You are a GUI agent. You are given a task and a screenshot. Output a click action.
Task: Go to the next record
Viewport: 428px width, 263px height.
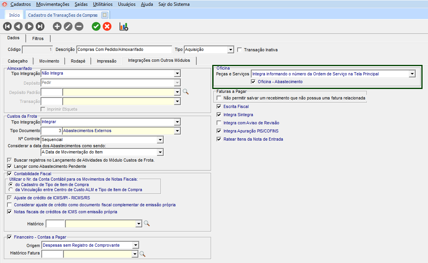[29, 26]
